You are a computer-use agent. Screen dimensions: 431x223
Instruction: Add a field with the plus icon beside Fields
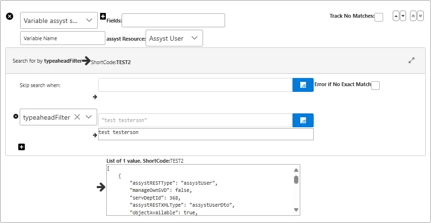[103, 16]
